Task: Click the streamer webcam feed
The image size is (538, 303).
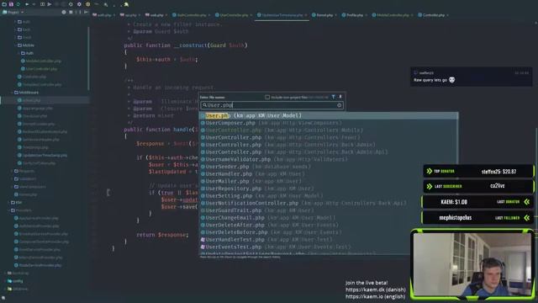Action: click(472, 263)
